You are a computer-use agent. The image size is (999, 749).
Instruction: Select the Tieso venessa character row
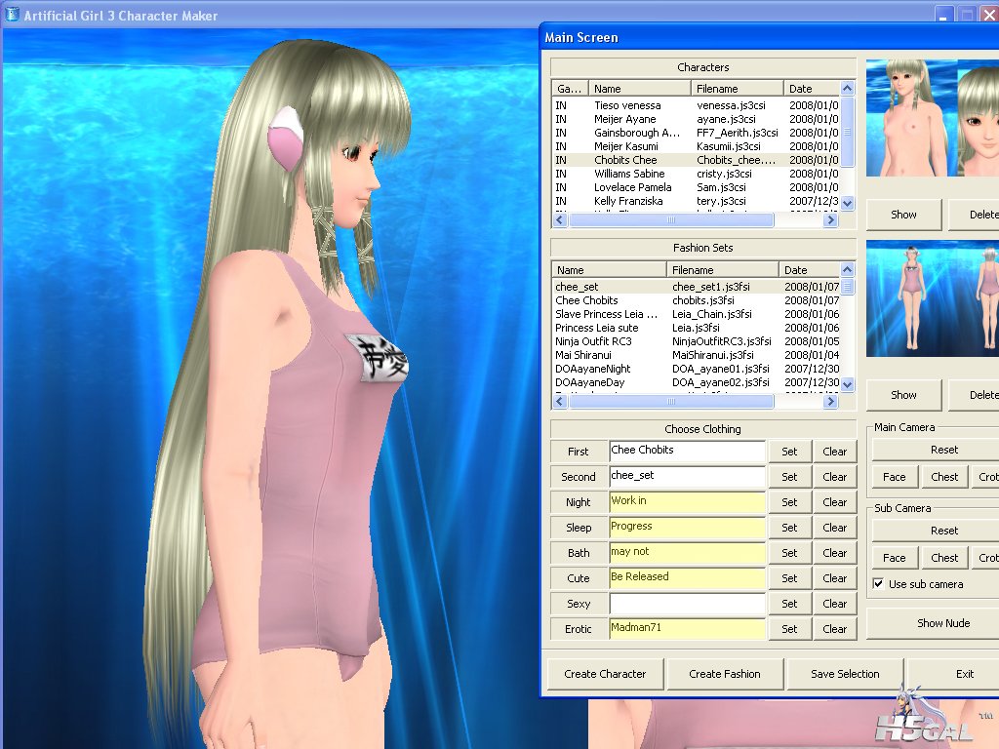click(x=697, y=105)
